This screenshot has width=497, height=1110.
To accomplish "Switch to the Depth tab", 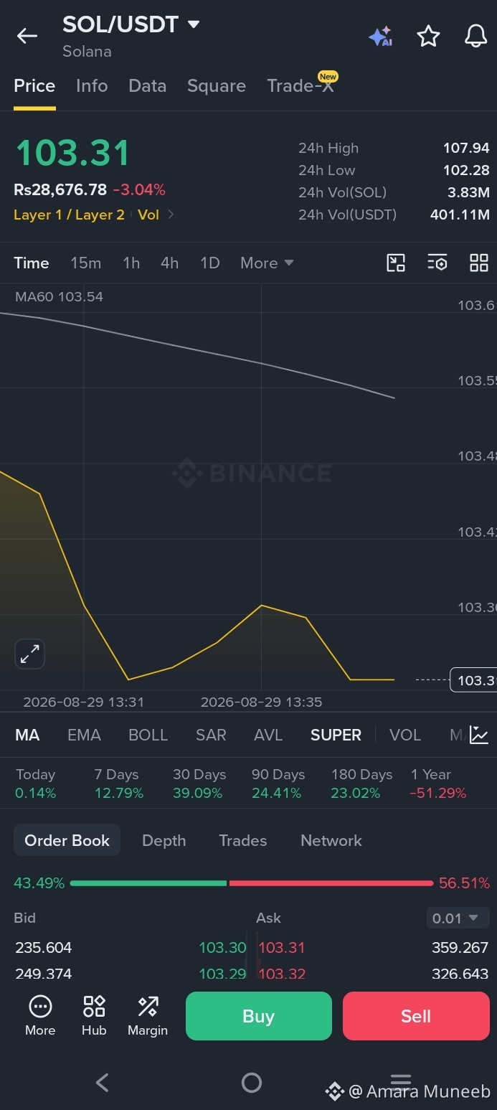I will pyautogui.click(x=164, y=840).
